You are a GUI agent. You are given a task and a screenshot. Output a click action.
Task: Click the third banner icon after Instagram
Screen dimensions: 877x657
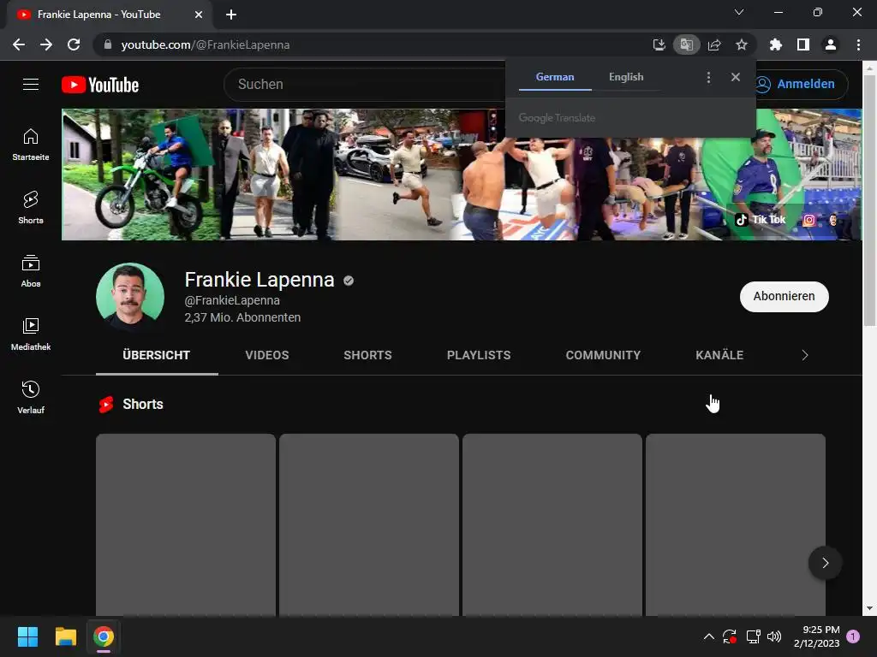[832, 220]
